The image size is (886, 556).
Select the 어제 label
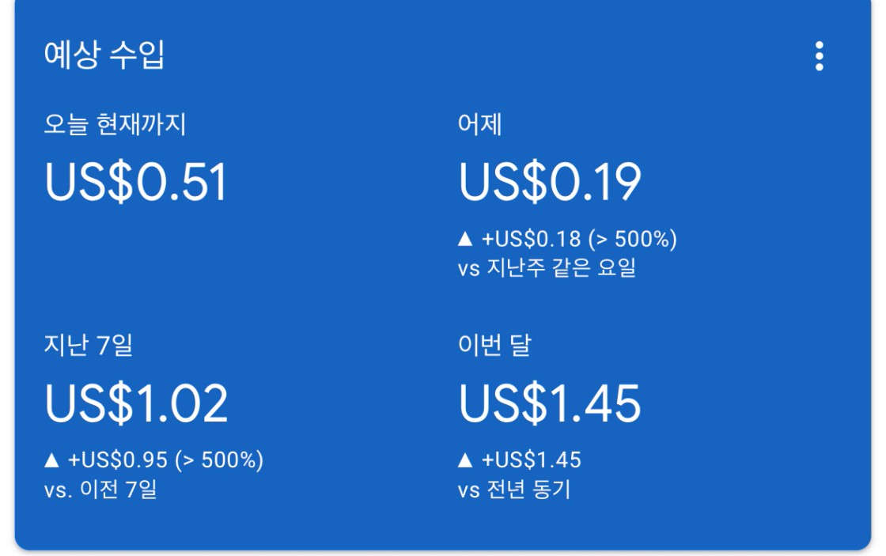tap(479, 124)
